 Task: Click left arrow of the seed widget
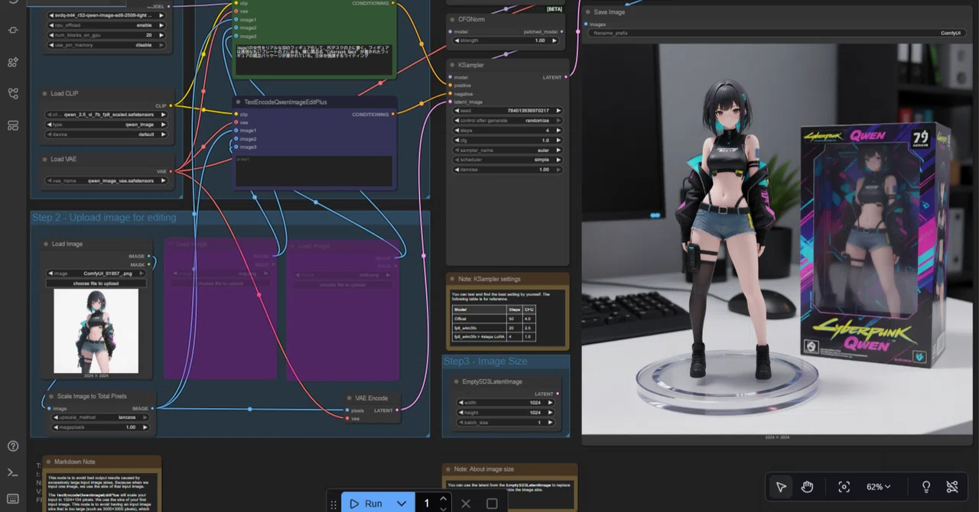(x=457, y=111)
